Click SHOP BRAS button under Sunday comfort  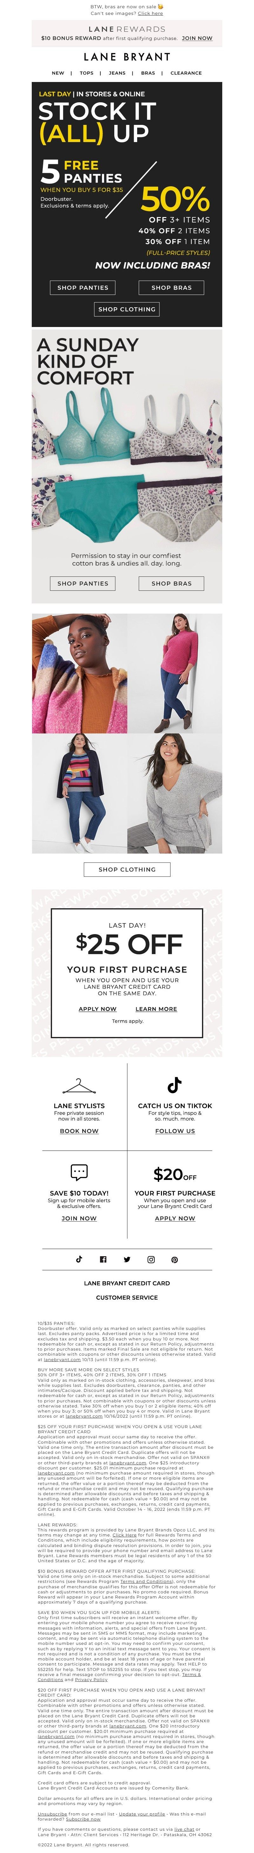(171, 583)
